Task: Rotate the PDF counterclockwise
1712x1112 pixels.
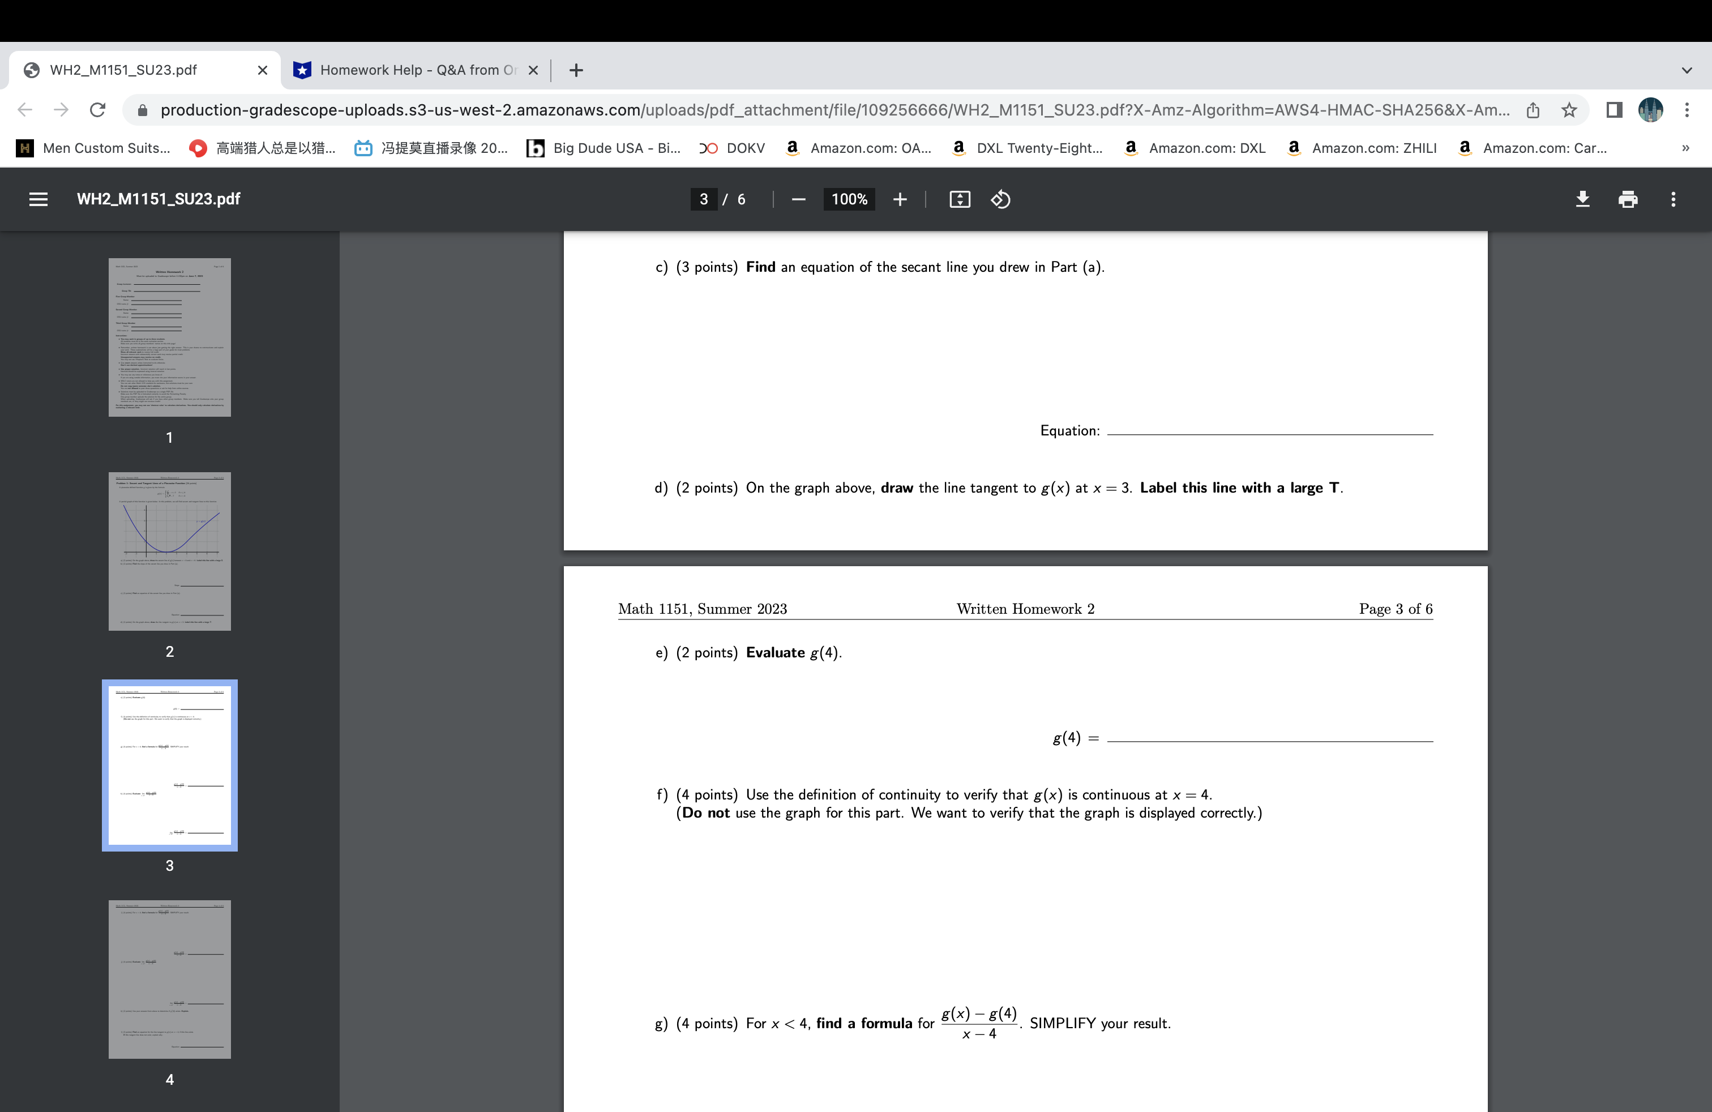Action: (1000, 199)
